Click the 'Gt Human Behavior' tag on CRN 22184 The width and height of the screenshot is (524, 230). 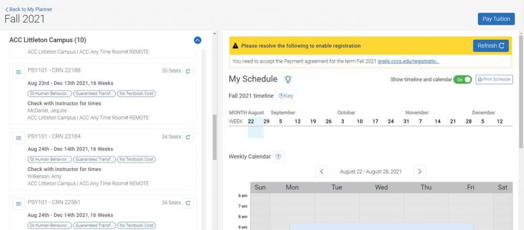pos(49,159)
